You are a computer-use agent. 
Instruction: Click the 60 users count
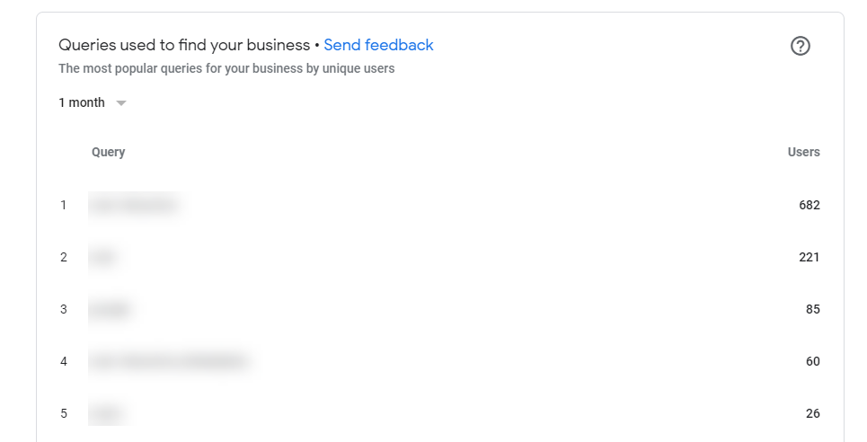(x=813, y=361)
